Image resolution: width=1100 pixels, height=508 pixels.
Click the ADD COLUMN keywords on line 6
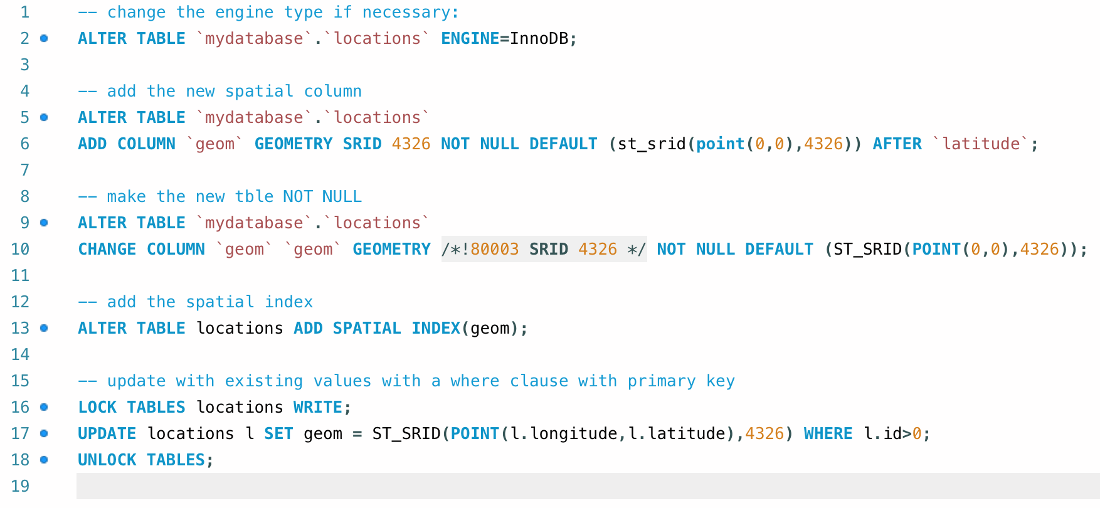tap(127, 144)
